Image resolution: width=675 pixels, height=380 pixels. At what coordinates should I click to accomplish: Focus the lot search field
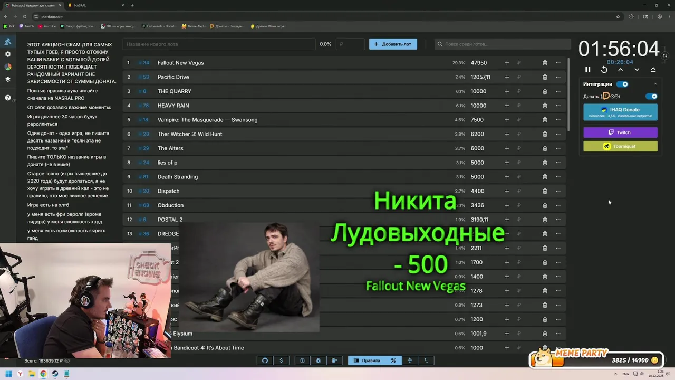pos(503,44)
